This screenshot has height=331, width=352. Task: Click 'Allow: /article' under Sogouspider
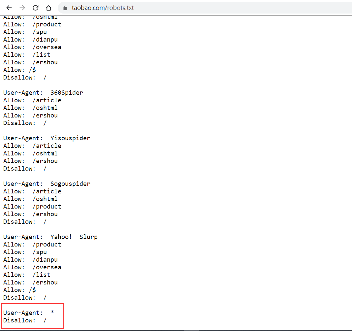click(32, 191)
